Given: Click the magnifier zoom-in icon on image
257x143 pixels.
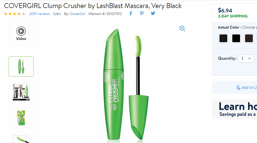Looking at the screenshot, I should 182,29.
